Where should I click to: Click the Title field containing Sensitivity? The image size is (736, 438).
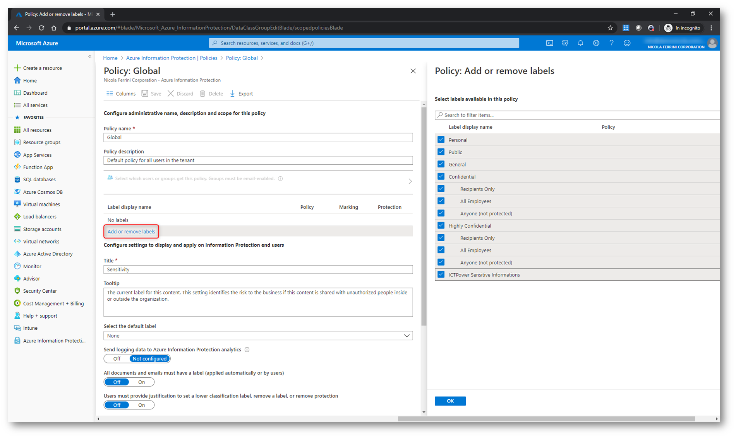pos(258,269)
